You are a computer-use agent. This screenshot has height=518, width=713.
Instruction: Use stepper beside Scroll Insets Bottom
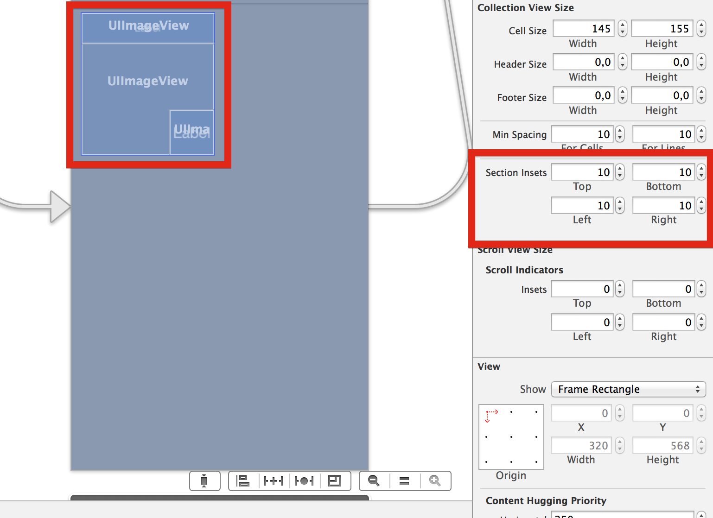[x=701, y=289]
